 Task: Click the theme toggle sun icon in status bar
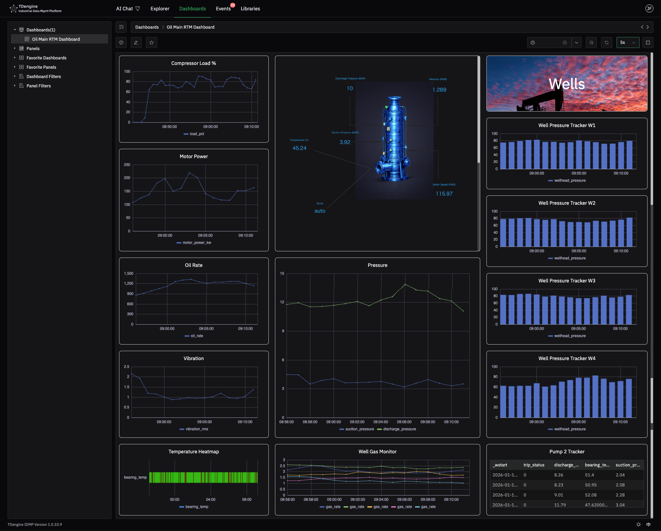coord(639,524)
